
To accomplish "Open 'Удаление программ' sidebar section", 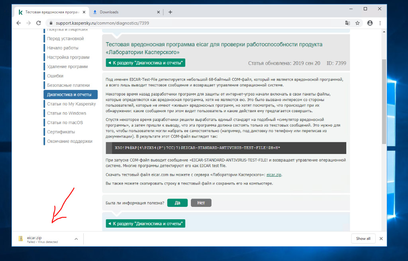I will pos(67,66).
